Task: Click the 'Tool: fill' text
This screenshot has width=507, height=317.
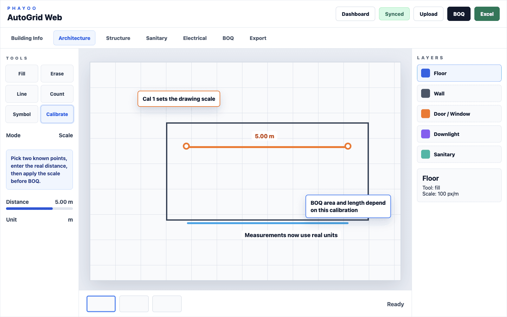Action: pos(431,188)
